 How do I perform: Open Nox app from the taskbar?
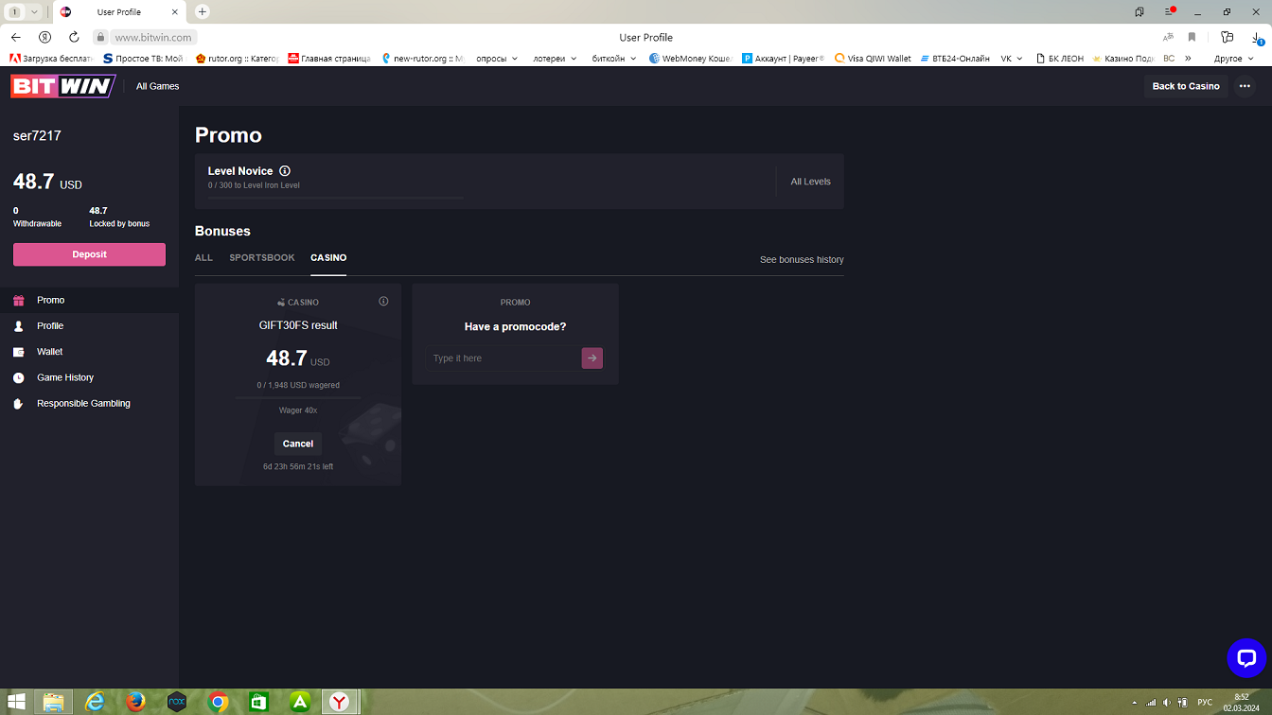tap(177, 702)
